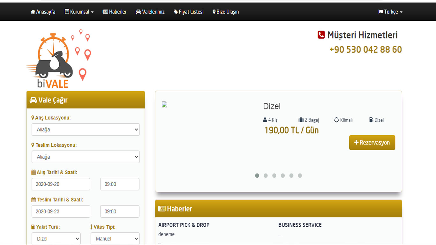This screenshot has width=436, height=245.
Task: Select the first carousel indicator dot
Action: tap(257, 175)
